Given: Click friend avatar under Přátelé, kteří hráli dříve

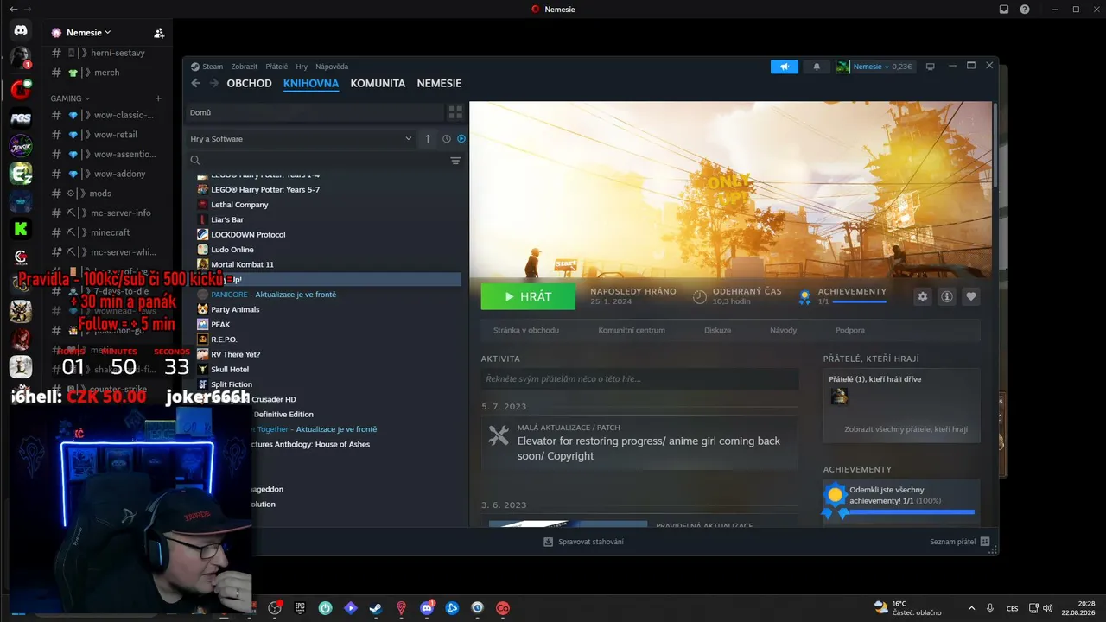Looking at the screenshot, I should 840,397.
